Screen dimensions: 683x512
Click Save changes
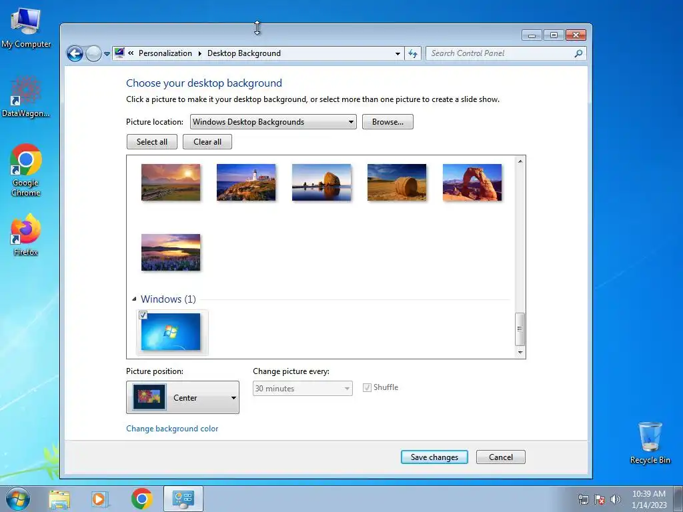tap(434, 457)
